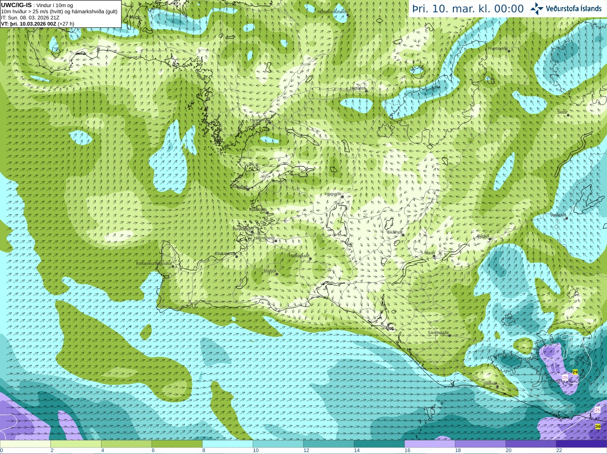Select the Búrfell station label
The height and width of the screenshot is (454, 607).
[483, 236]
